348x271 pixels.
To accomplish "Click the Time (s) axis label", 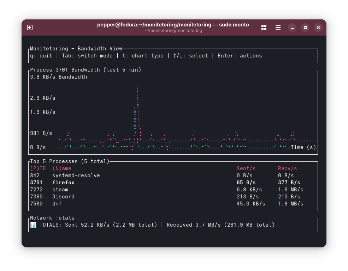I will click(x=303, y=147).
